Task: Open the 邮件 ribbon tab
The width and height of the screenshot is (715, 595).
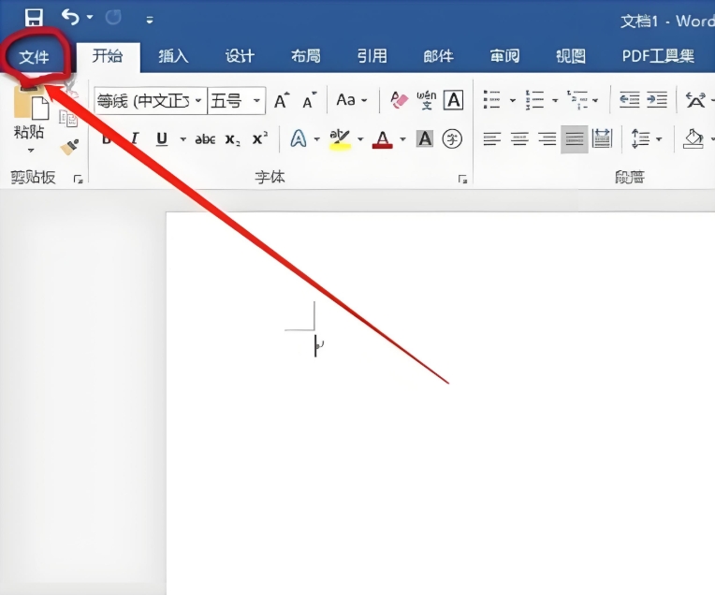Action: pyautogui.click(x=438, y=56)
